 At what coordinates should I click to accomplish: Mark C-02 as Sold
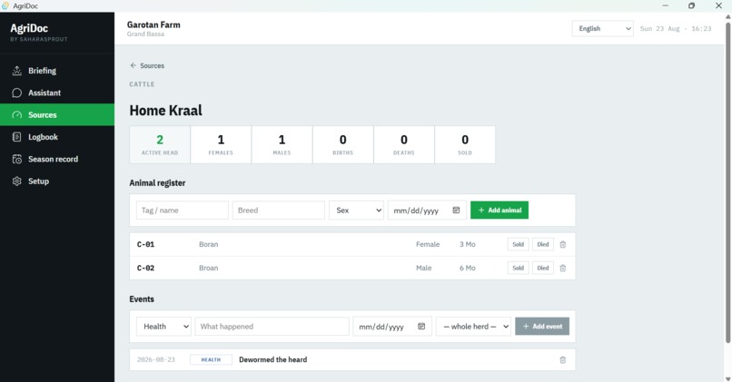coord(519,269)
